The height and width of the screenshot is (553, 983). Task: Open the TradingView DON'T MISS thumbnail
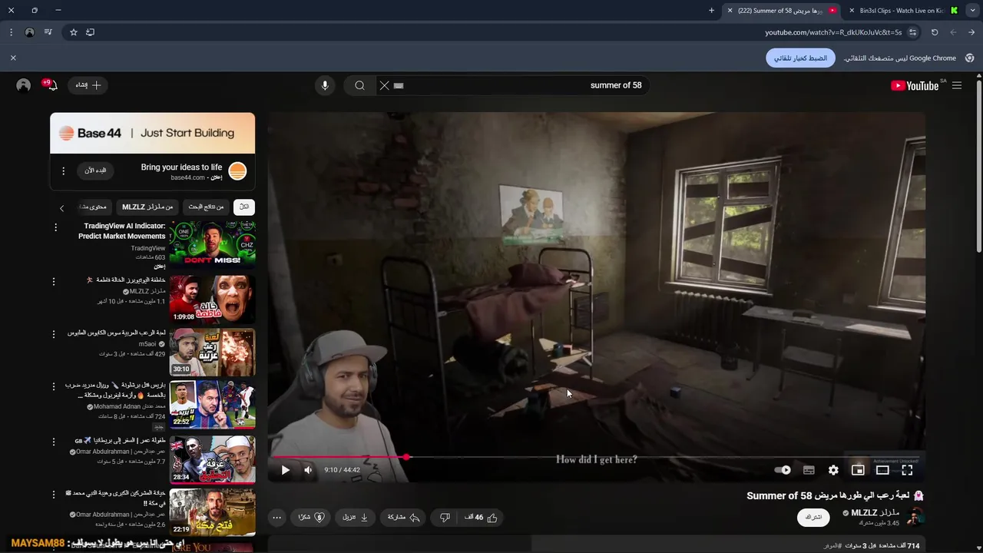(x=213, y=243)
